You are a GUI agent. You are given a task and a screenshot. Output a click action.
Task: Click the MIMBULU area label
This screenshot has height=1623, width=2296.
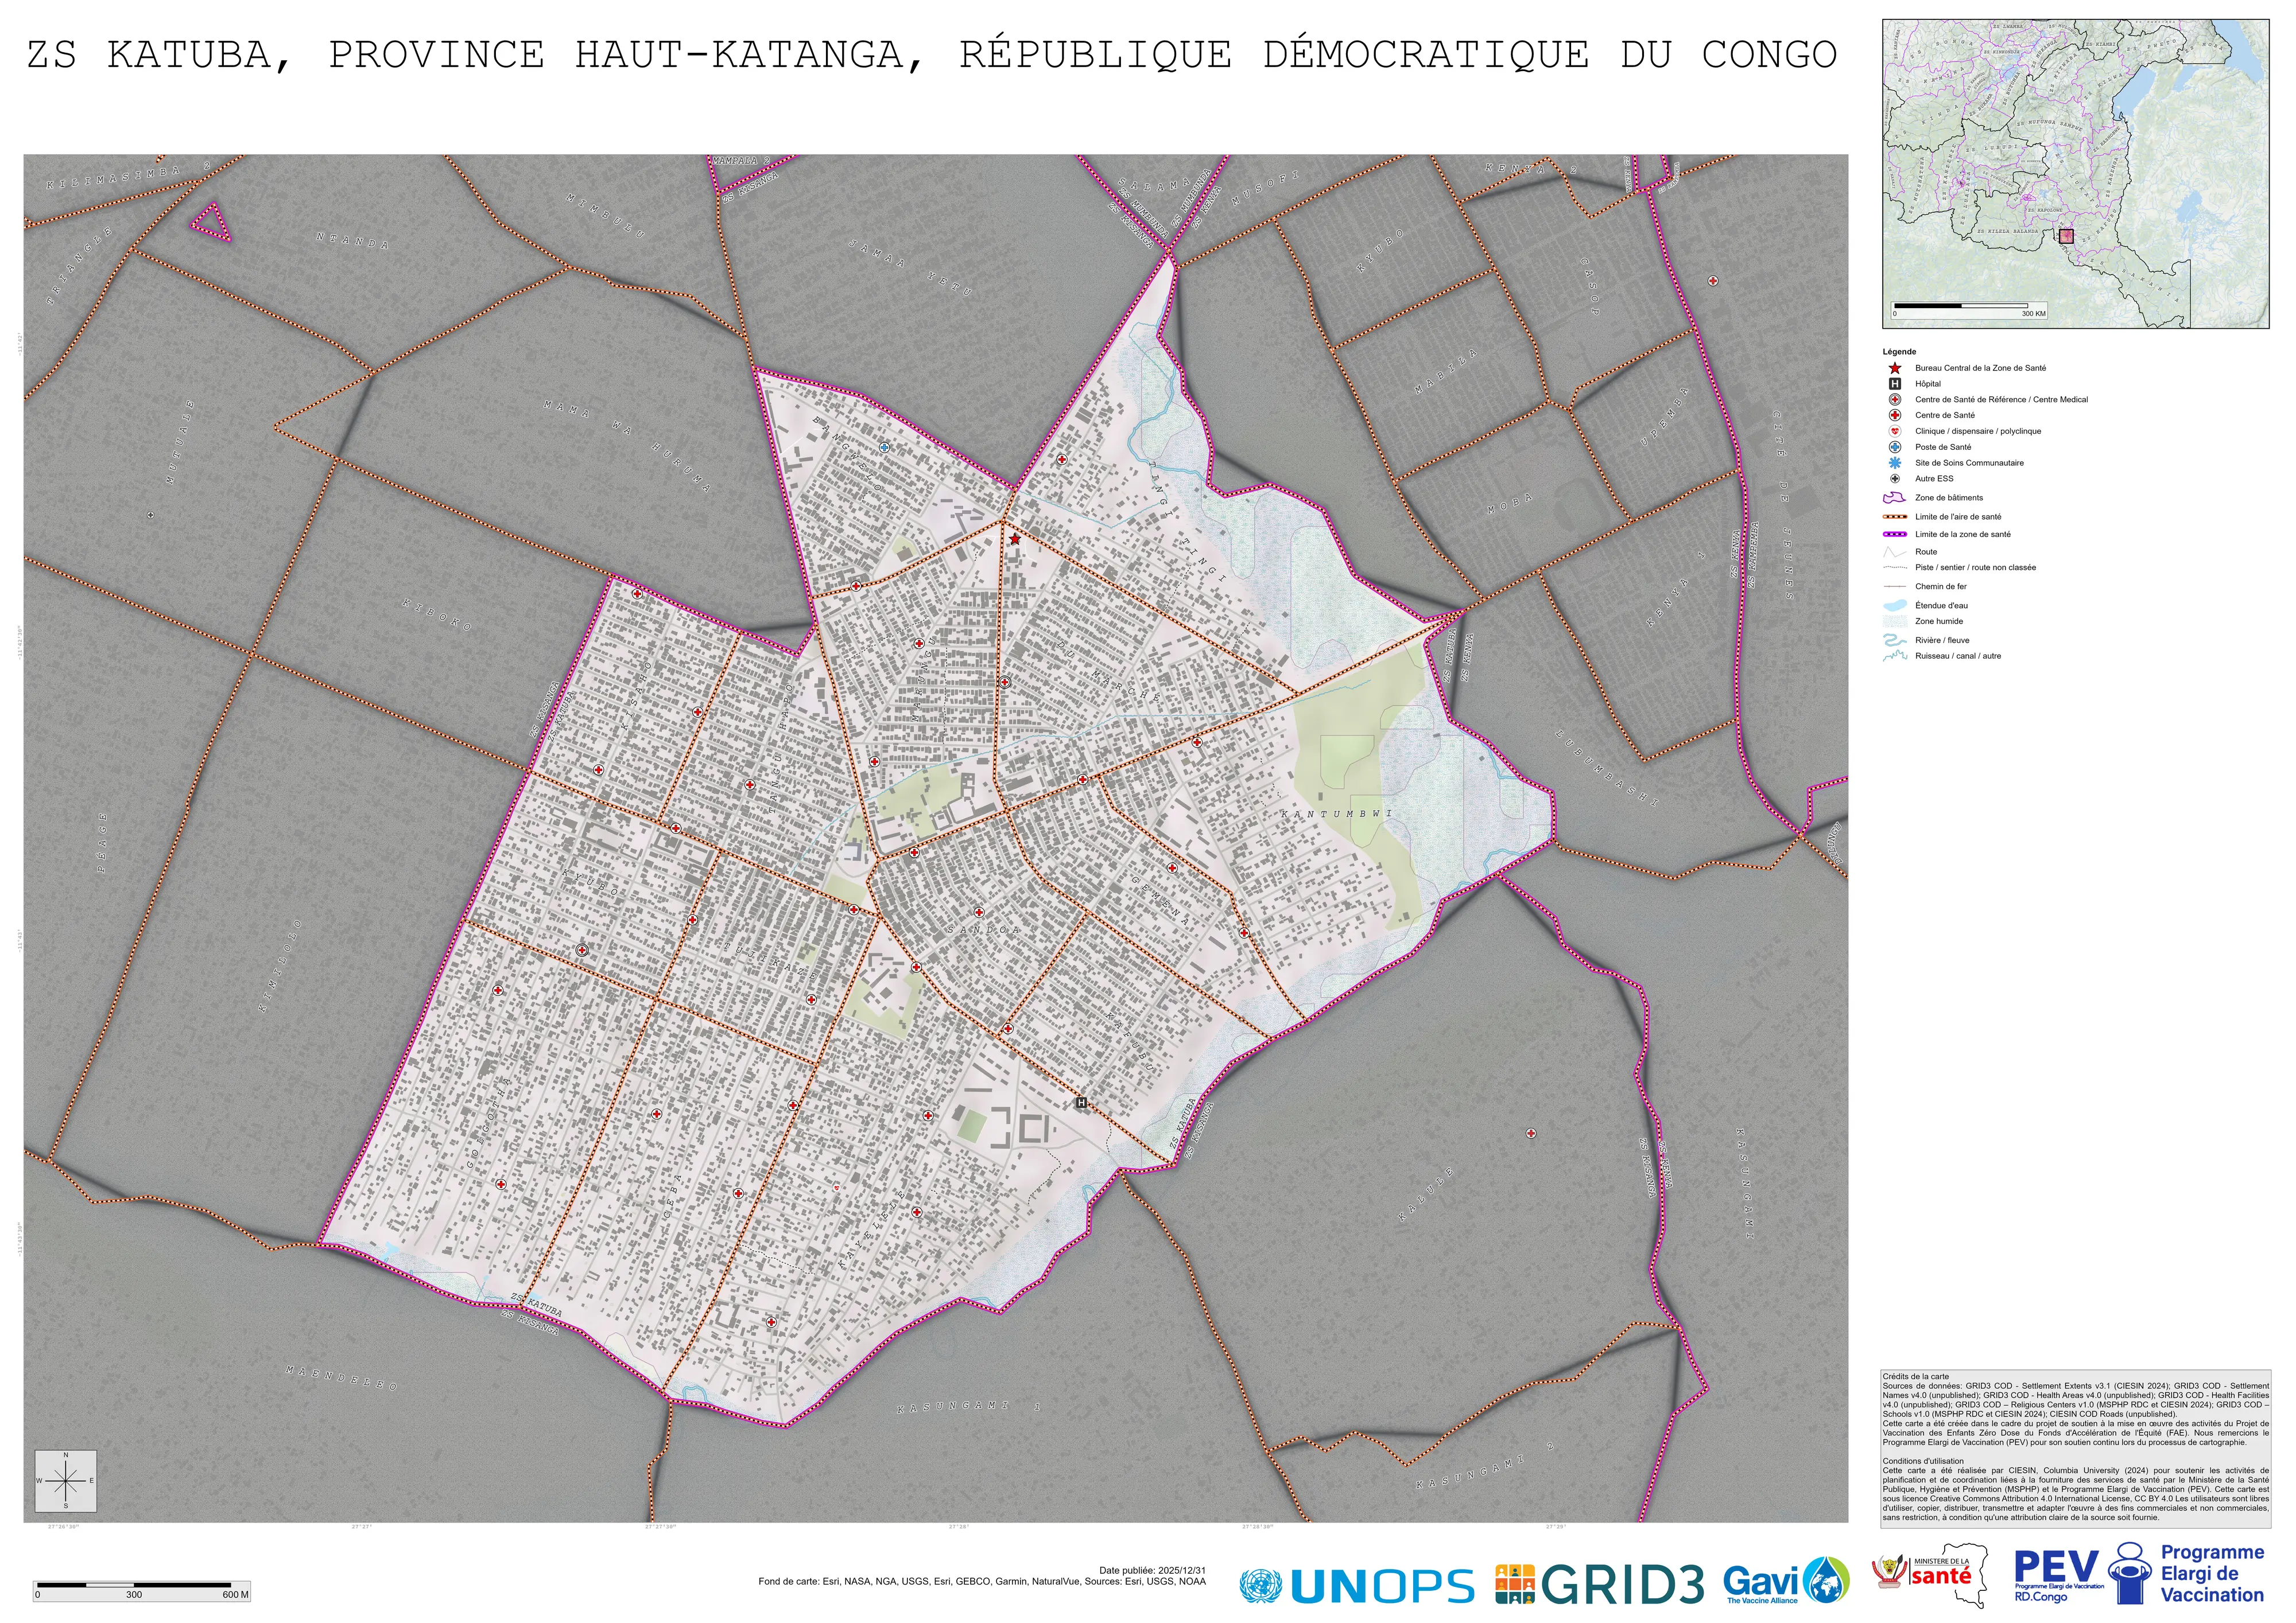click(606, 216)
